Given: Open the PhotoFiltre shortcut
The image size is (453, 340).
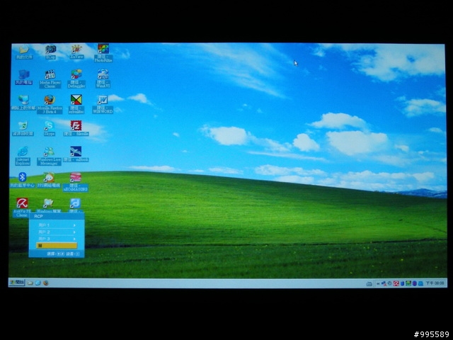Looking at the screenshot, I should coord(103,53).
